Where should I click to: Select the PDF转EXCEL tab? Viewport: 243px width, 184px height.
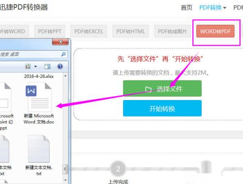point(89,31)
